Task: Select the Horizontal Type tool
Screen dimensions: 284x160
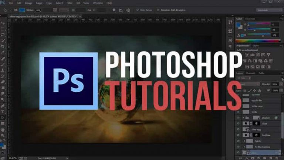Action: pyautogui.click(x=3, y=112)
